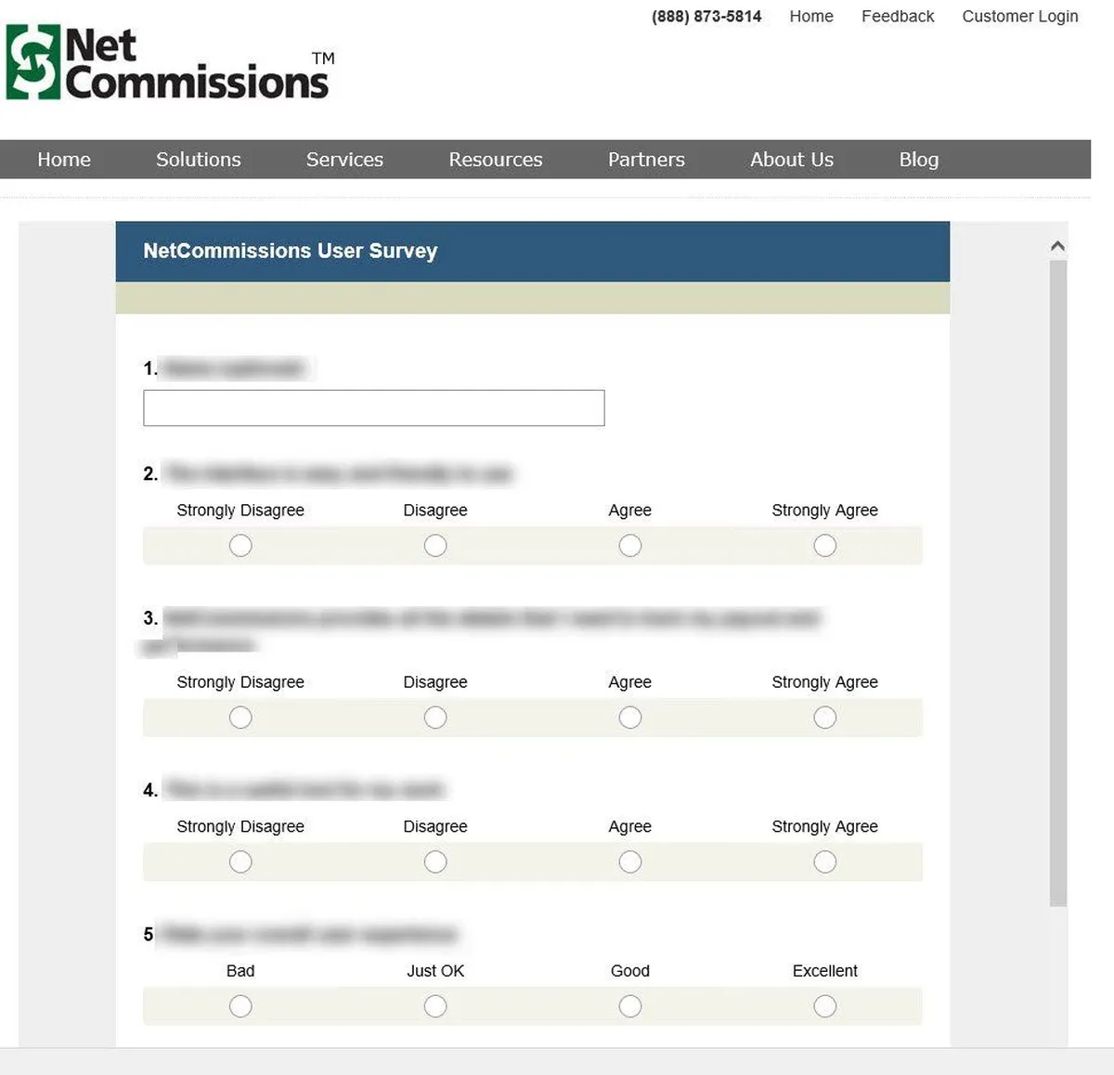
Task: Select Strongly Agree for question 4
Action: 824,862
